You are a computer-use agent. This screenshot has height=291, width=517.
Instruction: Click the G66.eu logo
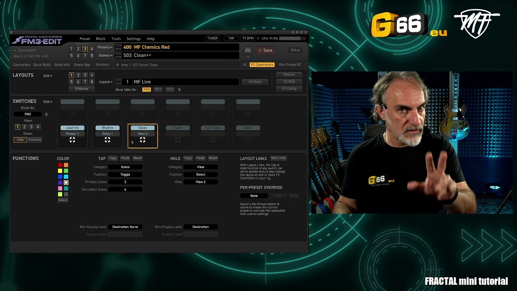409,25
